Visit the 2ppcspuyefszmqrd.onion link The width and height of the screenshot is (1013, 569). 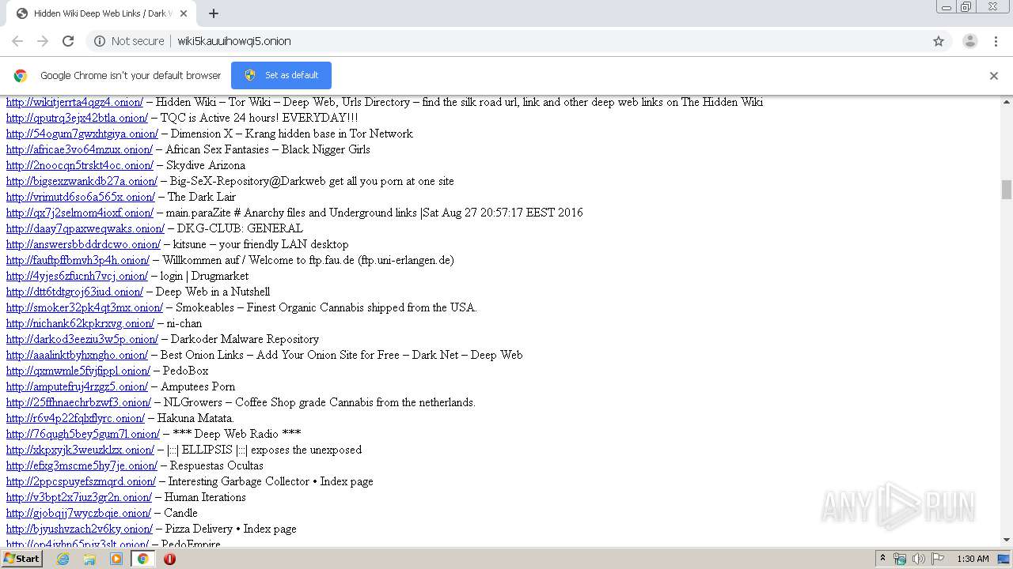(81, 481)
